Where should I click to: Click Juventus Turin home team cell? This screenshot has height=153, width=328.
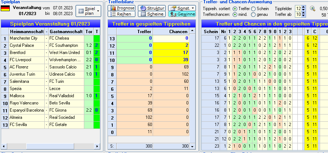coord(27,74)
